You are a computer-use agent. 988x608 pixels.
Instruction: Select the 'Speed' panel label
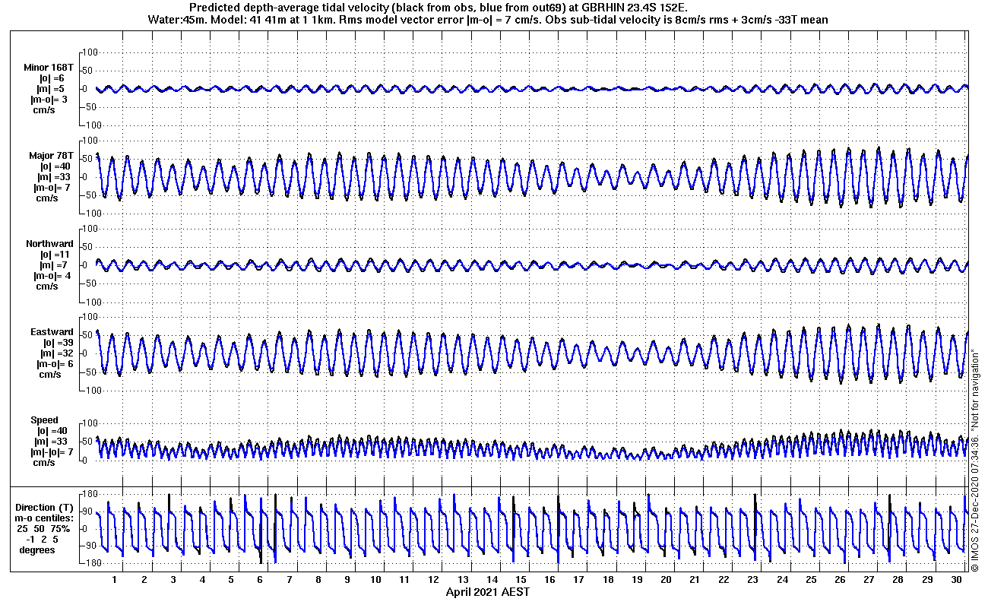pyautogui.click(x=44, y=420)
